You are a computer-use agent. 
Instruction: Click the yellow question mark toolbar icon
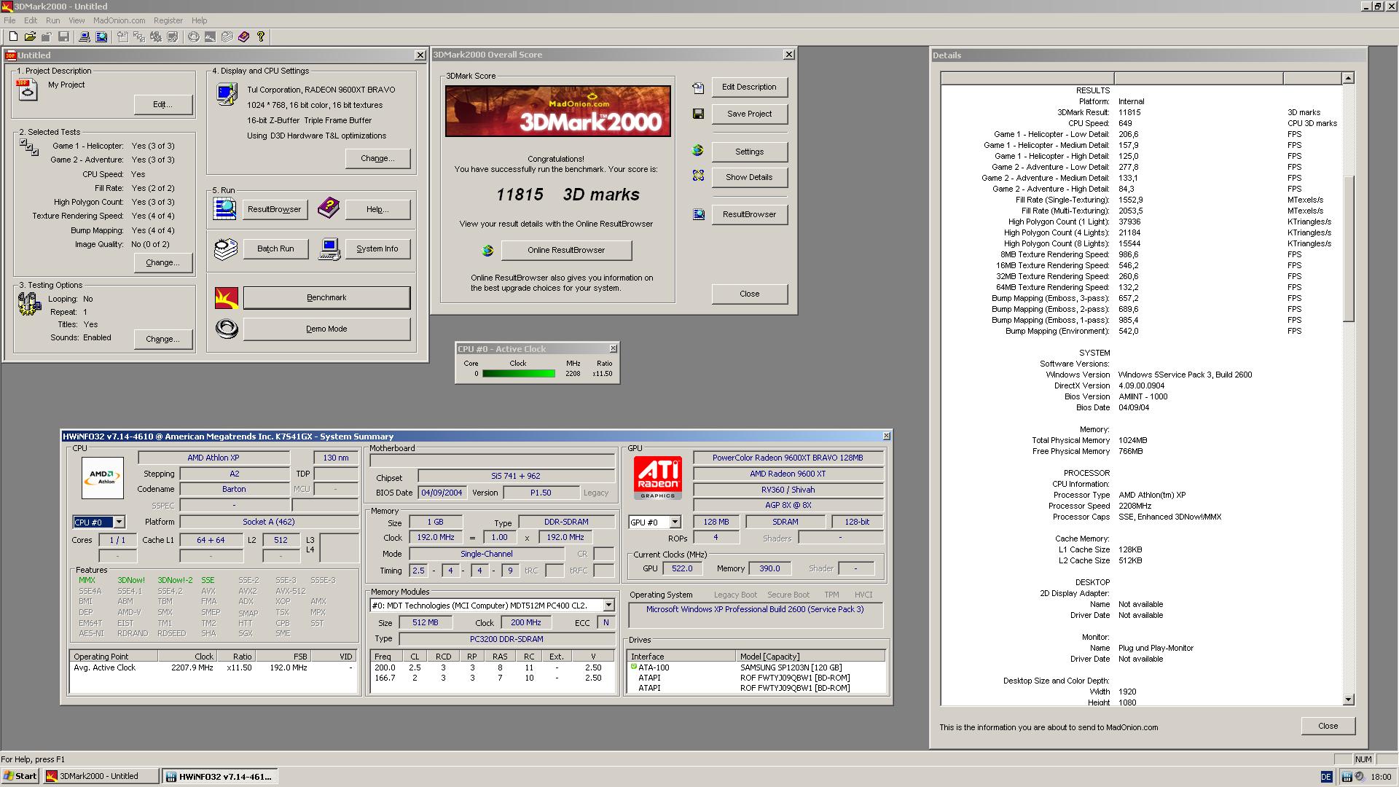[261, 36]
